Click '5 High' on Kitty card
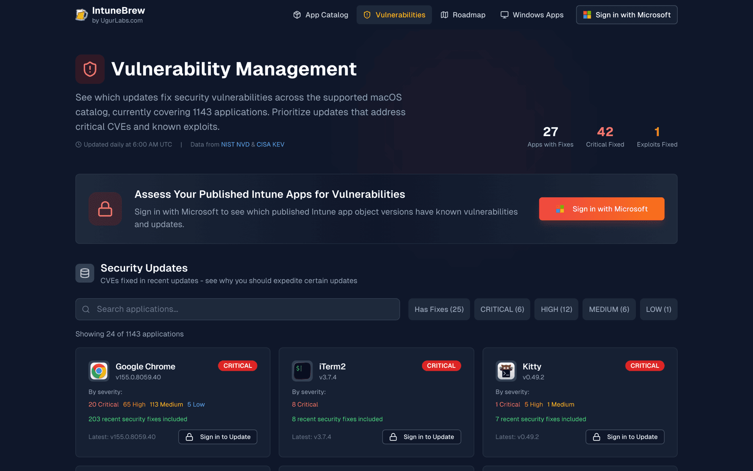753x471 pixels. coord(534,405)
